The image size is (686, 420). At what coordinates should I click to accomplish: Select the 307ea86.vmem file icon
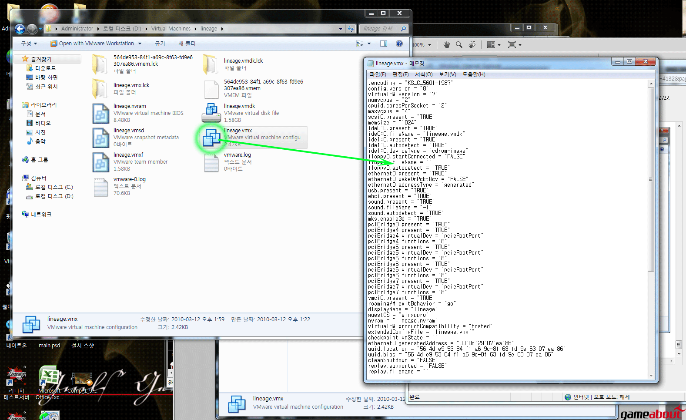tap(211, 89)
